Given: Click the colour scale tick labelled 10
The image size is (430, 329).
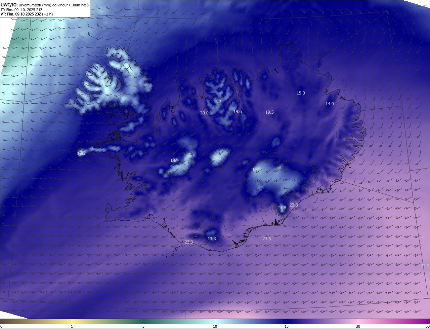Looking at the screenshot, I should click(215, 326).
